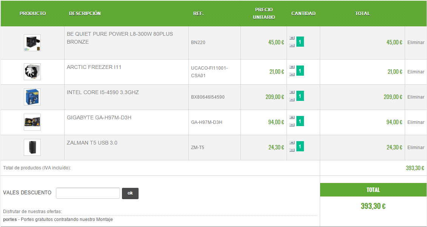This screenshot has height=227, width=427.
Task: Click reference code BN220
Action: (x=198, y=43)
